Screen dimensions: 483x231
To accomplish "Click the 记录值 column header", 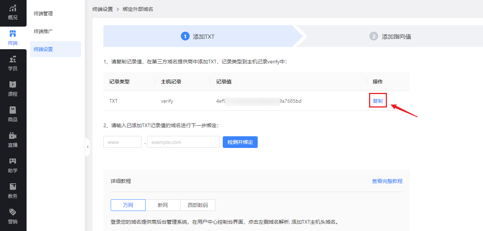I will 224,82.
